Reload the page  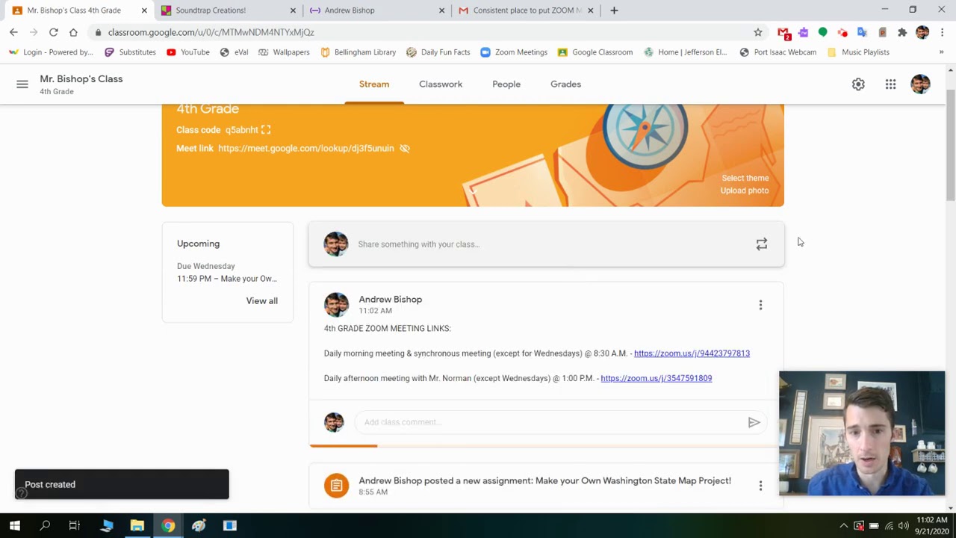pyautogui.click(x=54, y=32)
